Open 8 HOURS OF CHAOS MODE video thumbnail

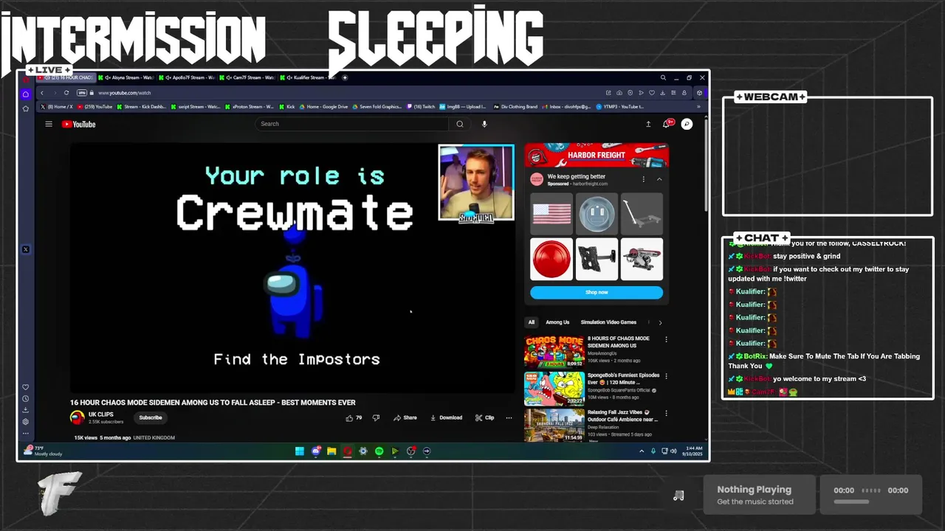coord(554,351)
